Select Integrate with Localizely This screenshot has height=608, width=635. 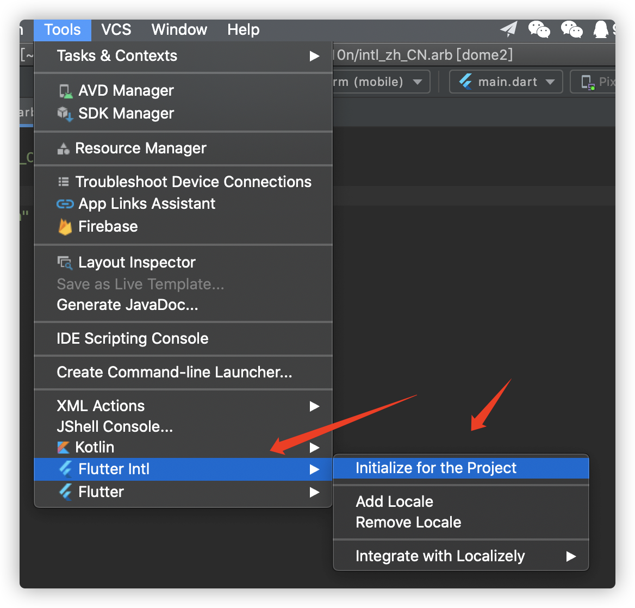click(x=461, y=556)
